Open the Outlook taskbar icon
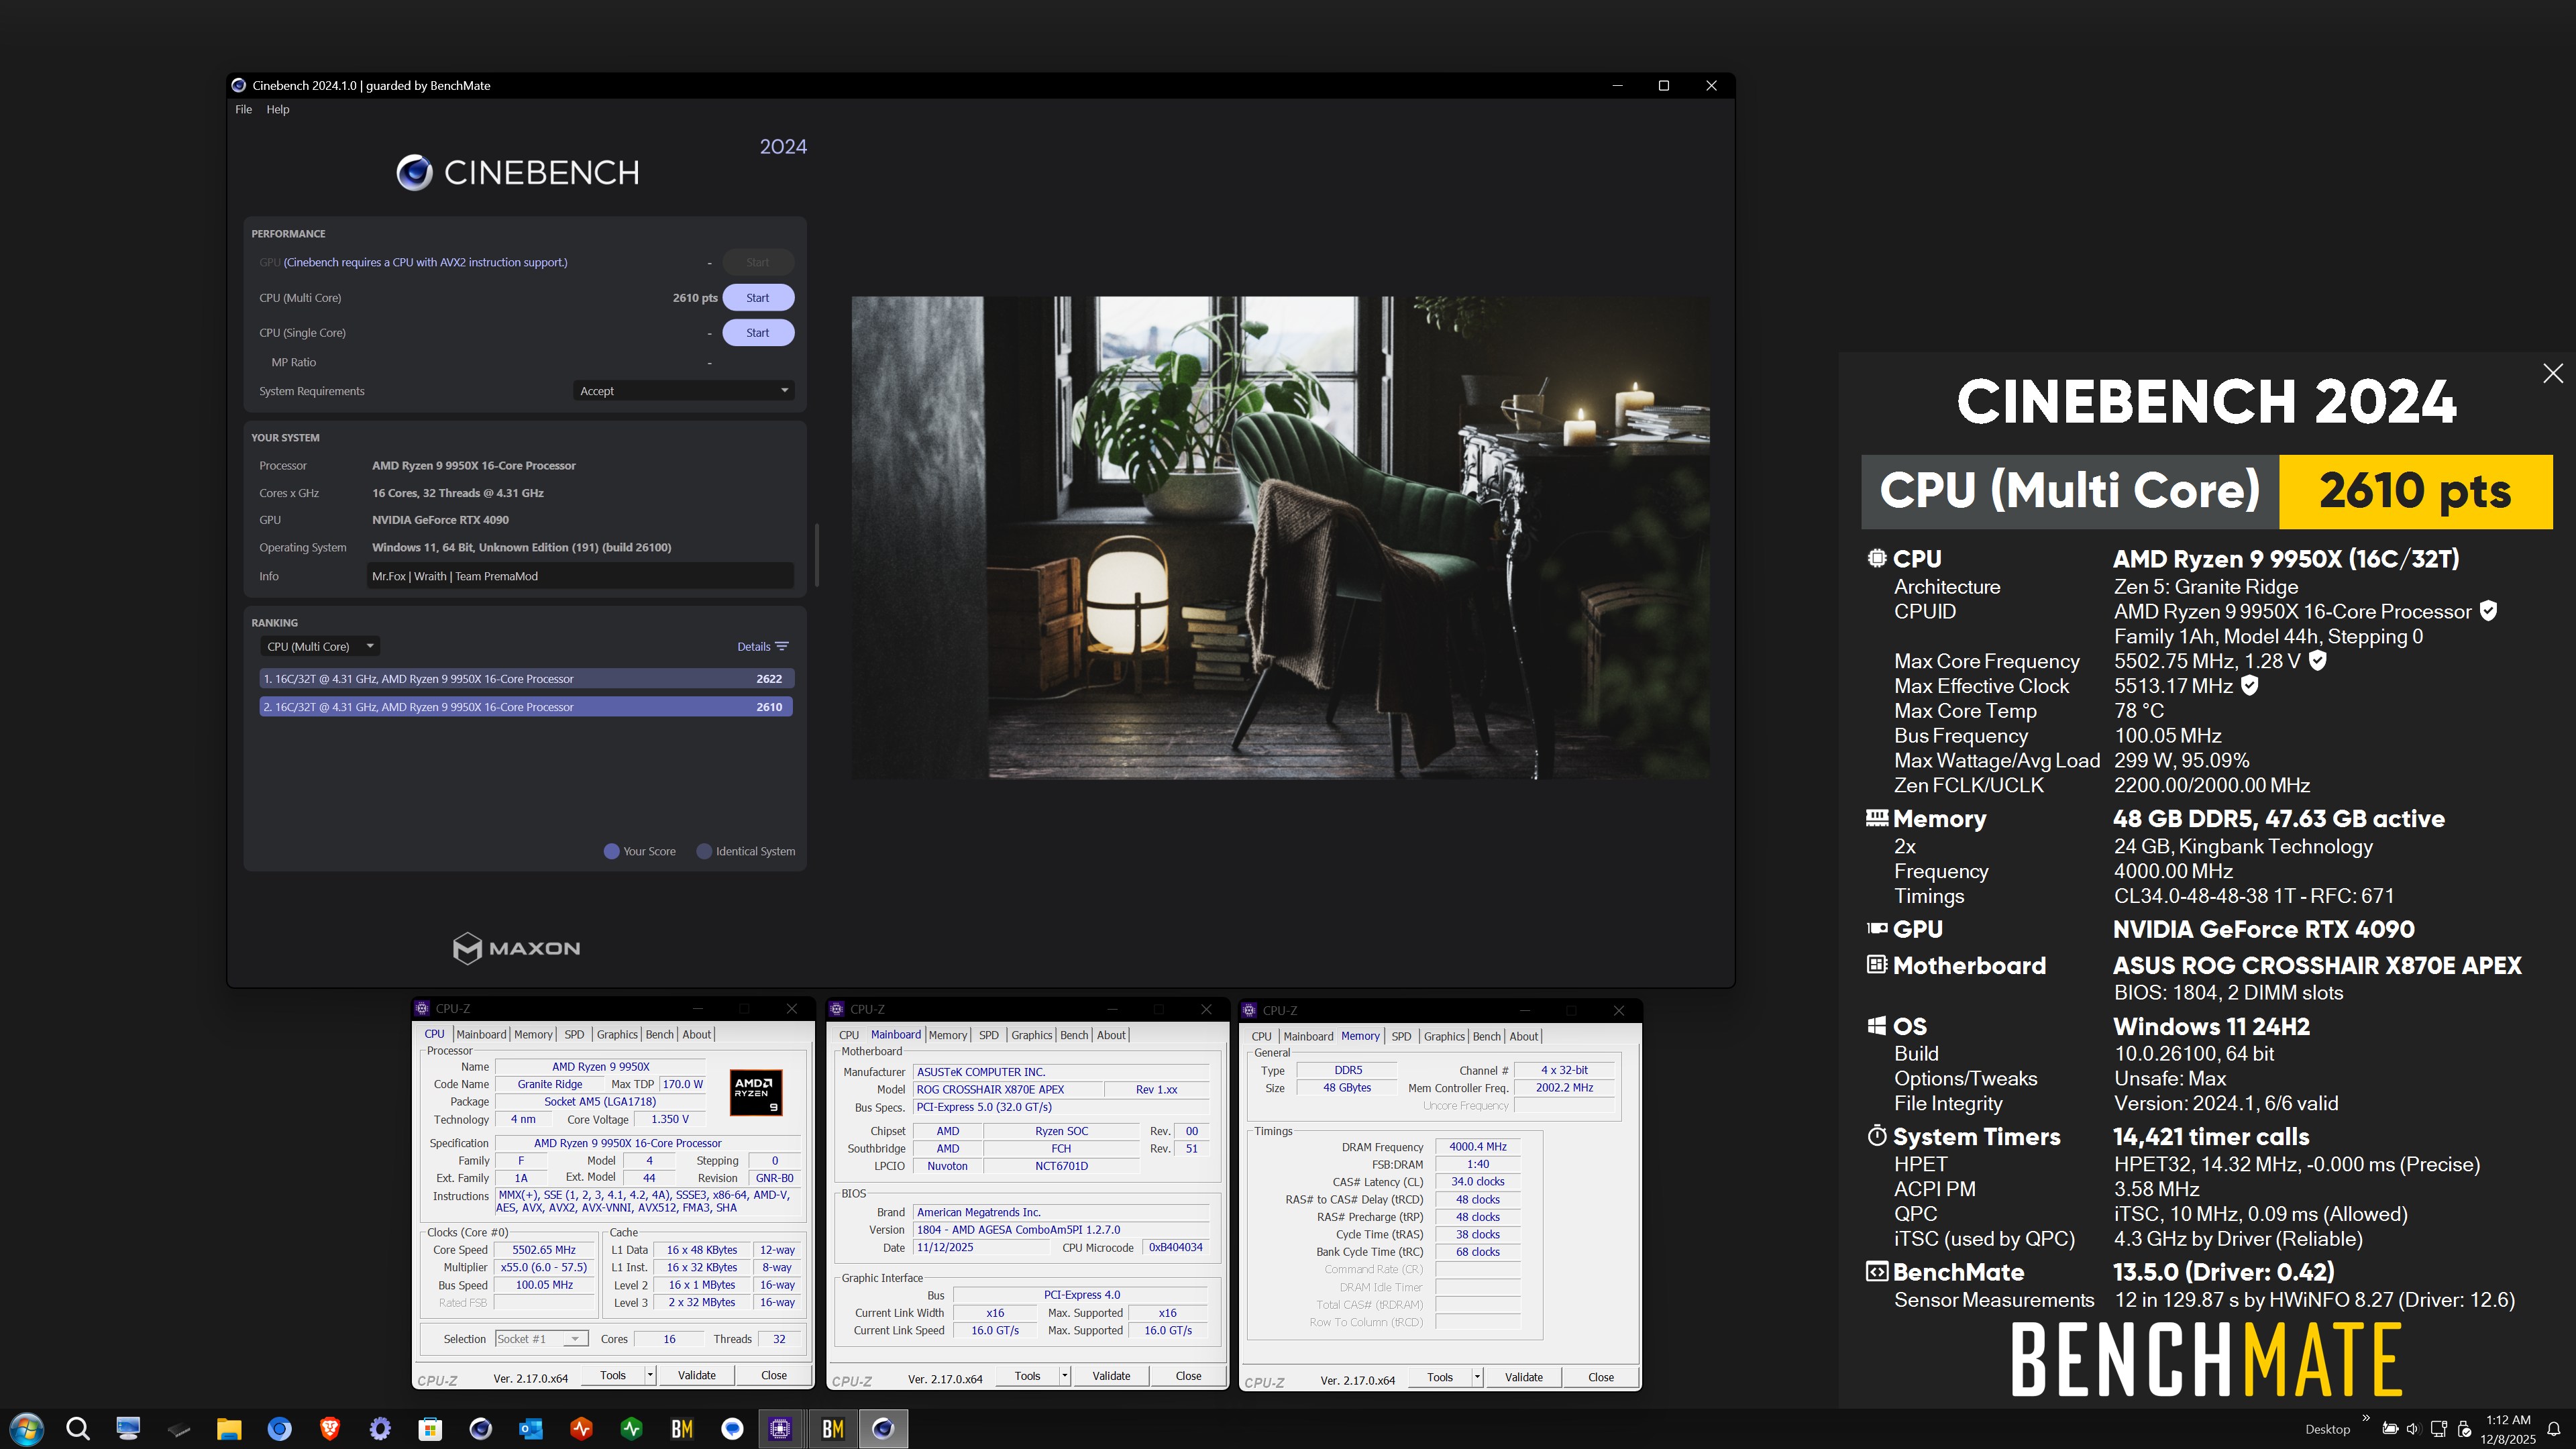2576x1449 pixels. 530,1428
